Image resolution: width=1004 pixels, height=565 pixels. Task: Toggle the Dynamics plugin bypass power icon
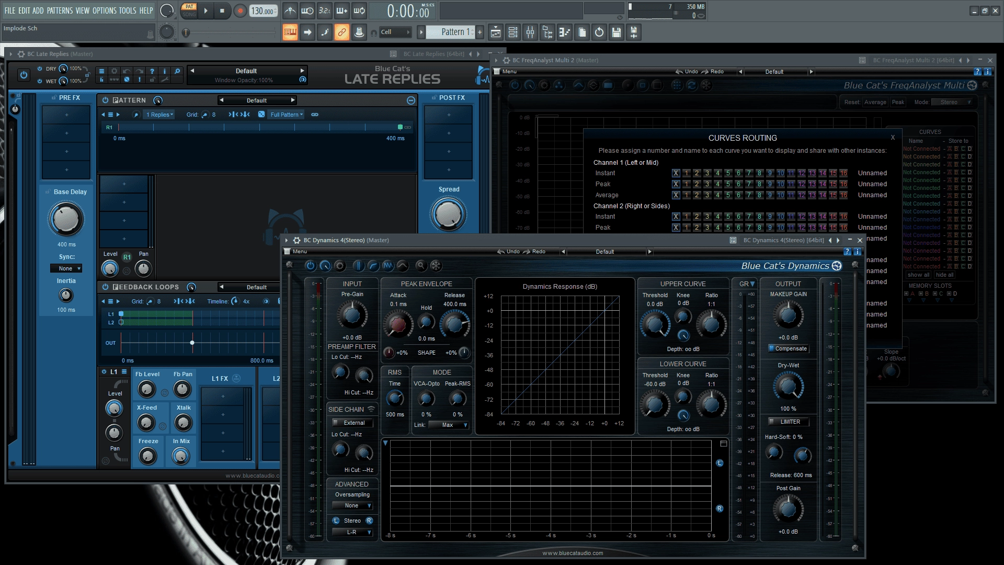pos(311,266)
